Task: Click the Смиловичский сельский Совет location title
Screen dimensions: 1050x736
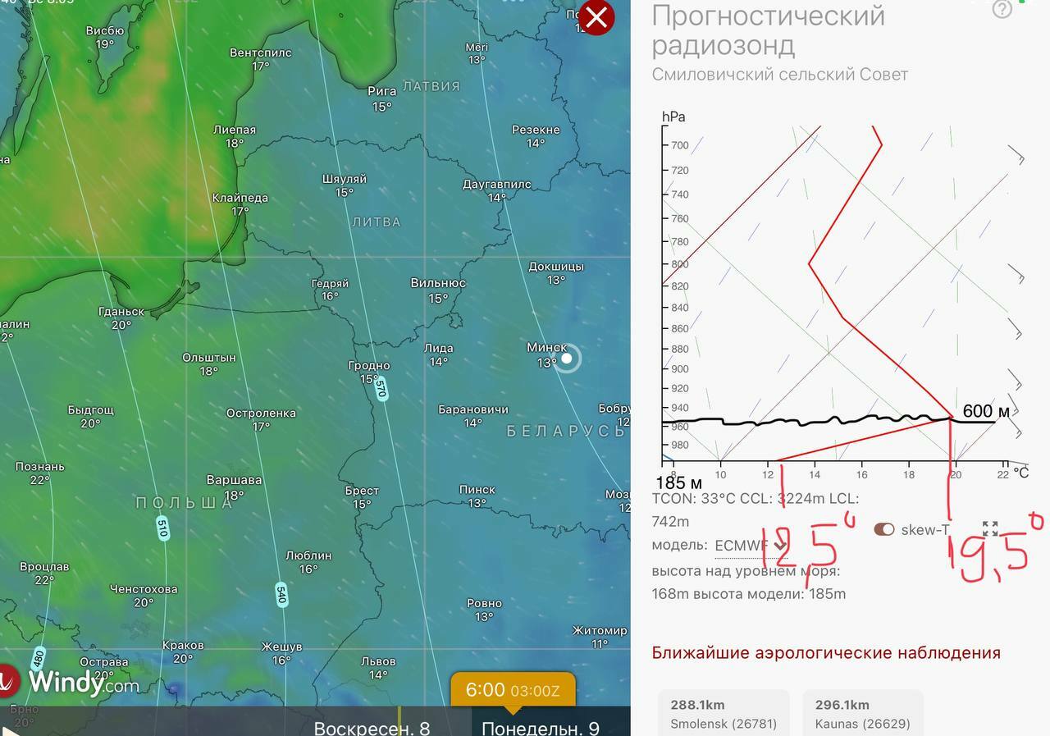Action: [x=780, y=75]
